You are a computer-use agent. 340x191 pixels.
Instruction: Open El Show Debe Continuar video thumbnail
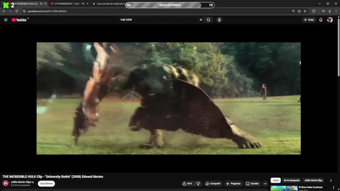284,188
